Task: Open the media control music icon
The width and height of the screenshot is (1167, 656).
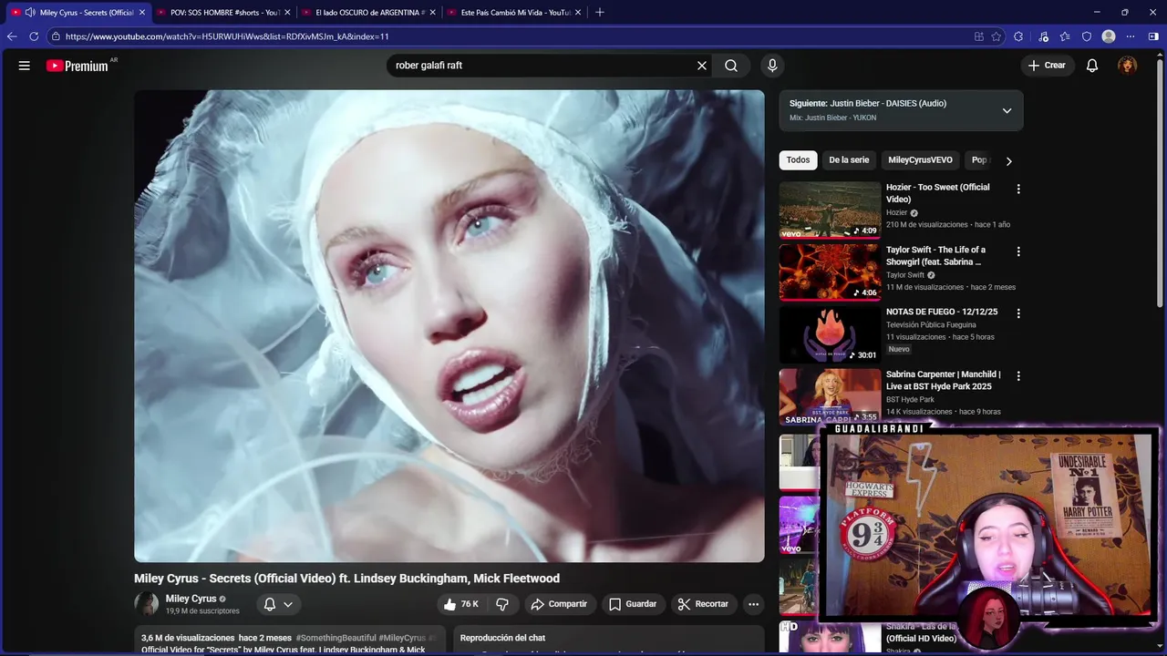Action: click(x=1042, y=36)
